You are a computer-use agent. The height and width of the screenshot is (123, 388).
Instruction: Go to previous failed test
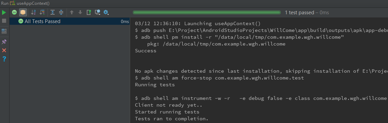click(x=72, y=12)
